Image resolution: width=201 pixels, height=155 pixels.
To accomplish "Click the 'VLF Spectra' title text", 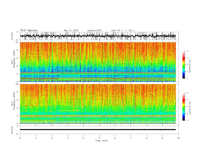I will 29,30.
